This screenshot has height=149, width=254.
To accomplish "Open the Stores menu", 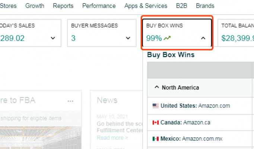I will [8, 6].
